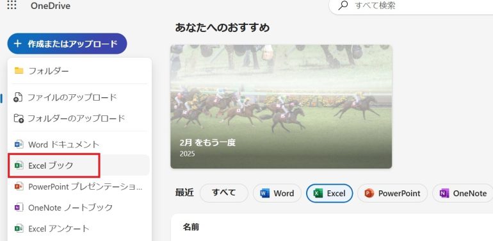Filter recent files by Excel
This screenshot has width=493, height=241.
[x=329, y=193]
